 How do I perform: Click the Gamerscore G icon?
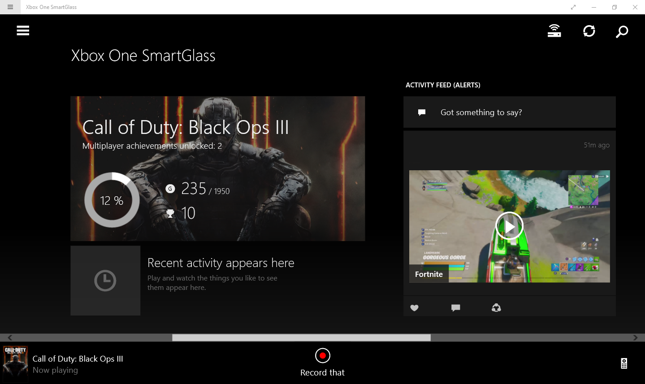[170, 189]
